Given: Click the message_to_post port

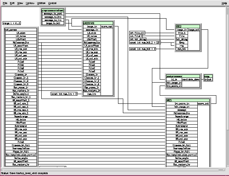Looking at the screenshot, I should [51, 14].
